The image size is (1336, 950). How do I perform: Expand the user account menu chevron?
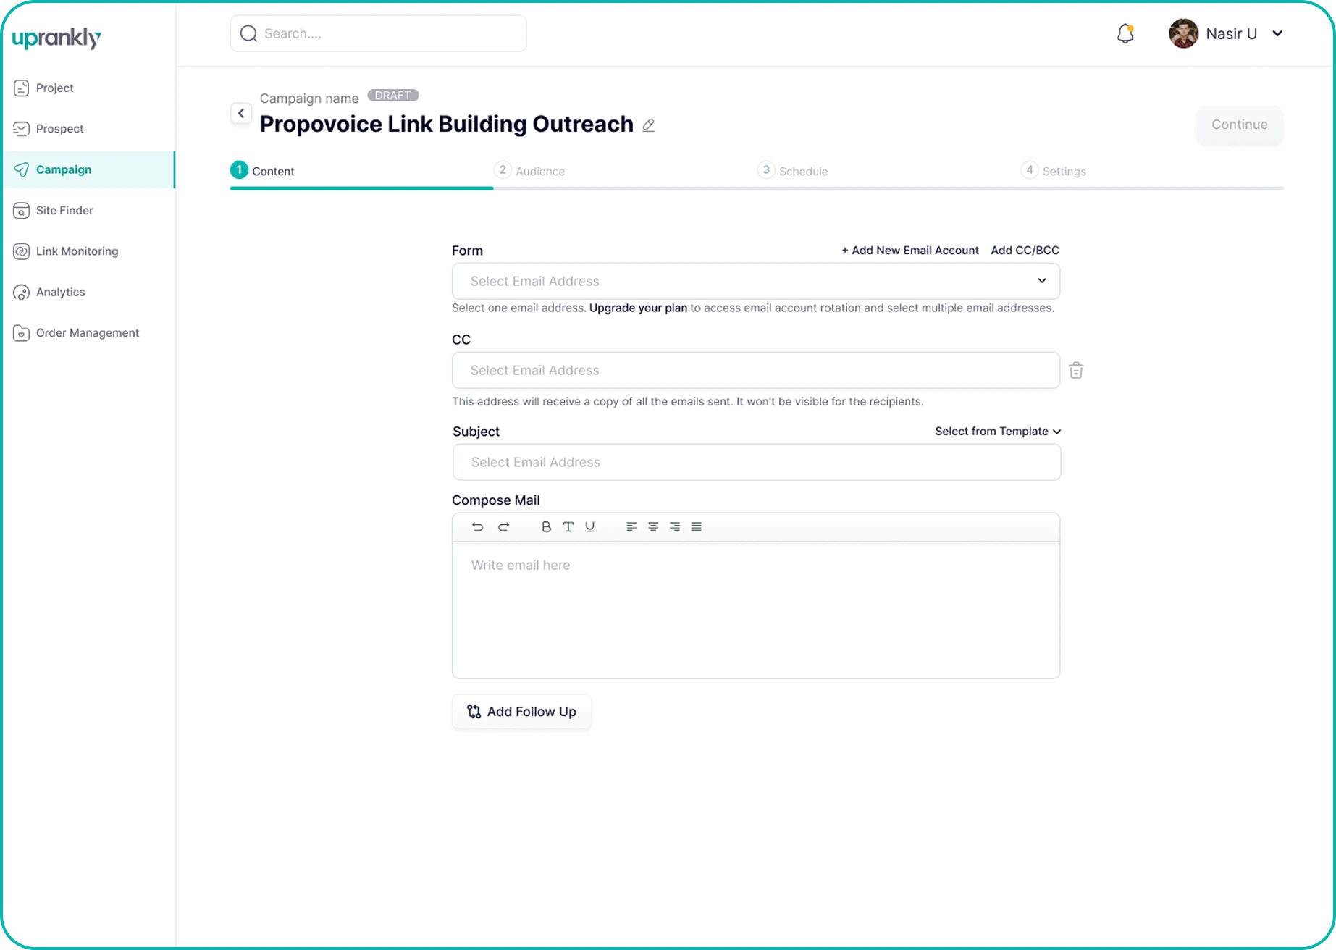(1277, 33)
